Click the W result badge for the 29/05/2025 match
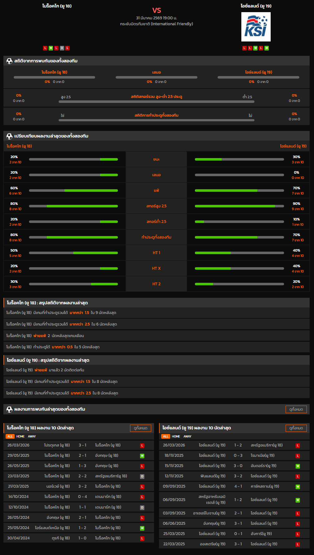Screen dimensions: 314x555 (x=142, y=456)
